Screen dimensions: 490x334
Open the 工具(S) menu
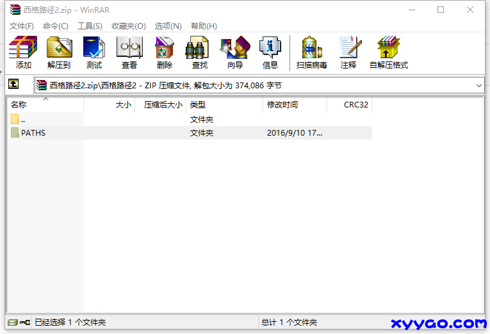tap(90, 26)
